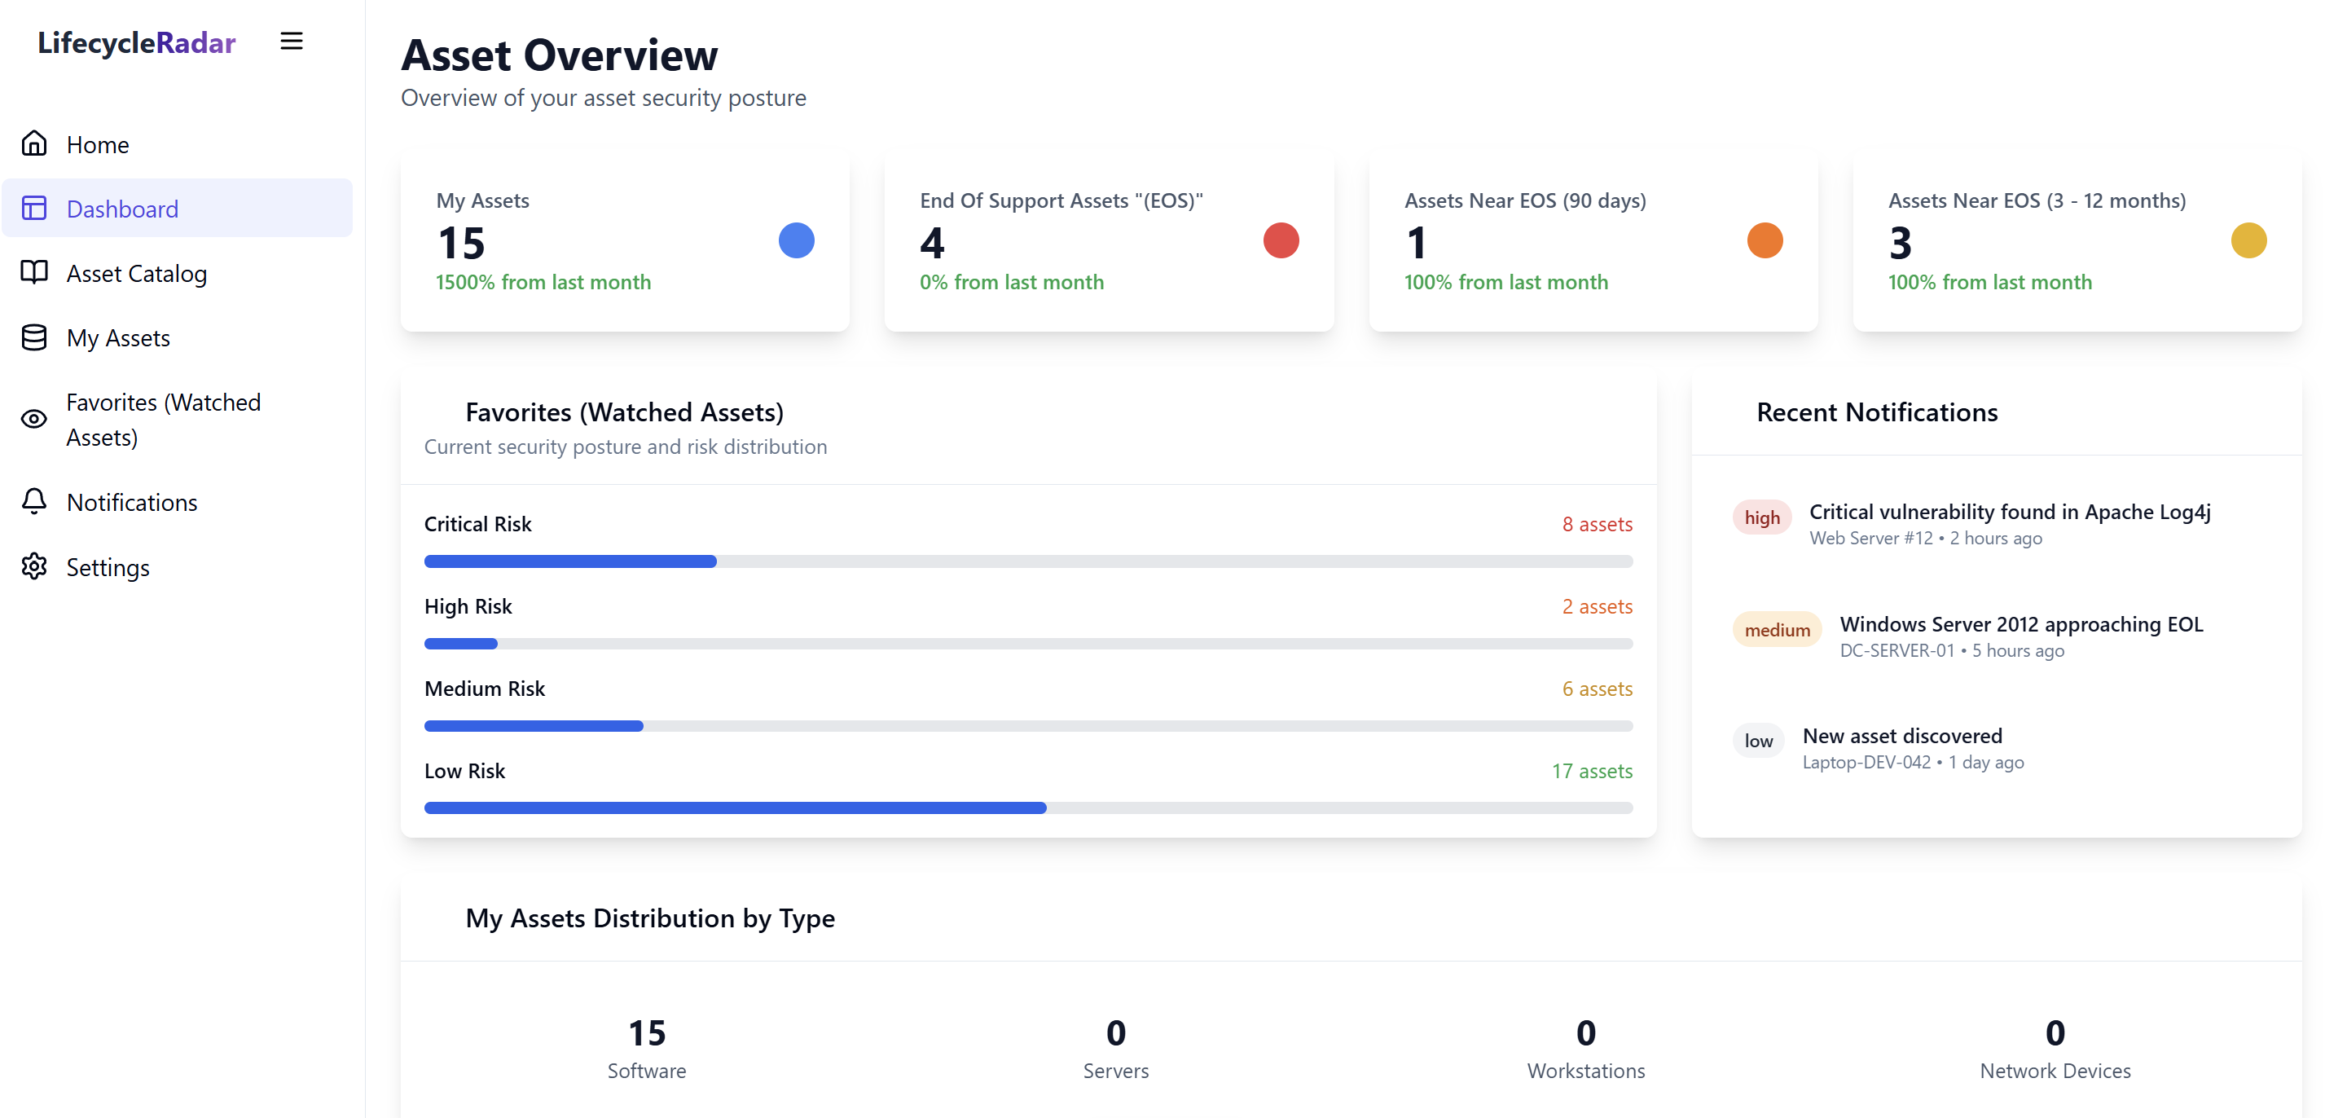Click the blue My Assets indicator dot
2325x1118 pixels.
[x=796, y=240]
